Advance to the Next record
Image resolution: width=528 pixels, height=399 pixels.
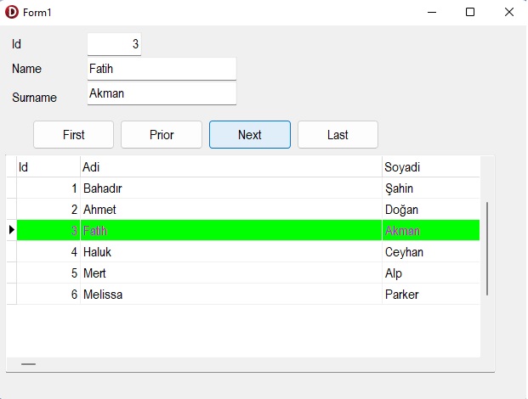pyautogui.click(x=250, y=135)
